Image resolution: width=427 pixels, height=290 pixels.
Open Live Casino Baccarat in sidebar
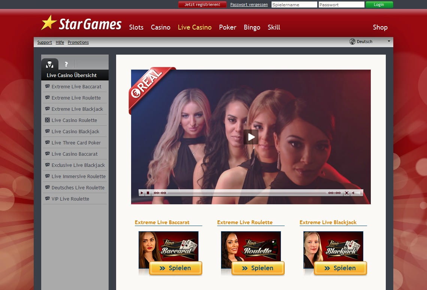click(75, 154)
